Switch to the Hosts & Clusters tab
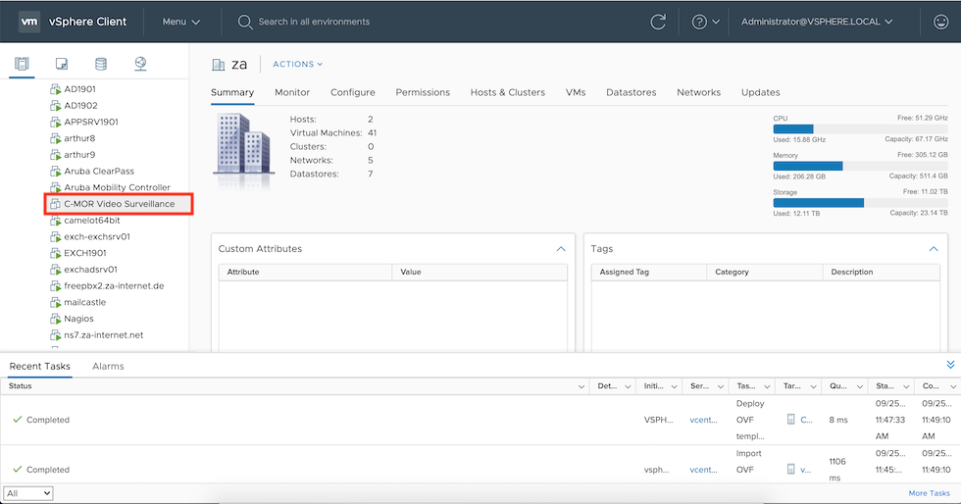961x504 pixels. [x=508, y=92]
